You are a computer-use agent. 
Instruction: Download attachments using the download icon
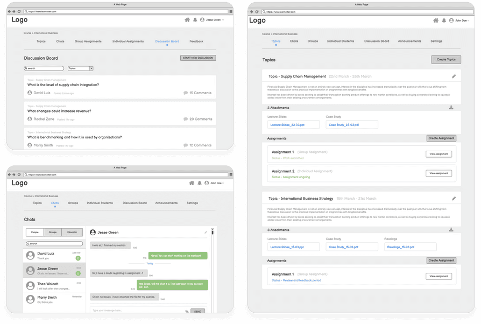click(x=451, y=107)
